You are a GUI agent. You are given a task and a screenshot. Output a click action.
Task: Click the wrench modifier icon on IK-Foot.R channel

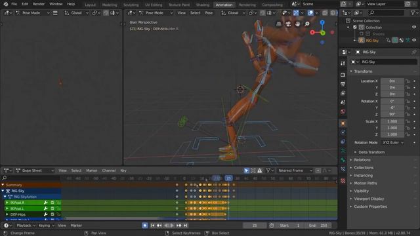click(x=45, y=203)
